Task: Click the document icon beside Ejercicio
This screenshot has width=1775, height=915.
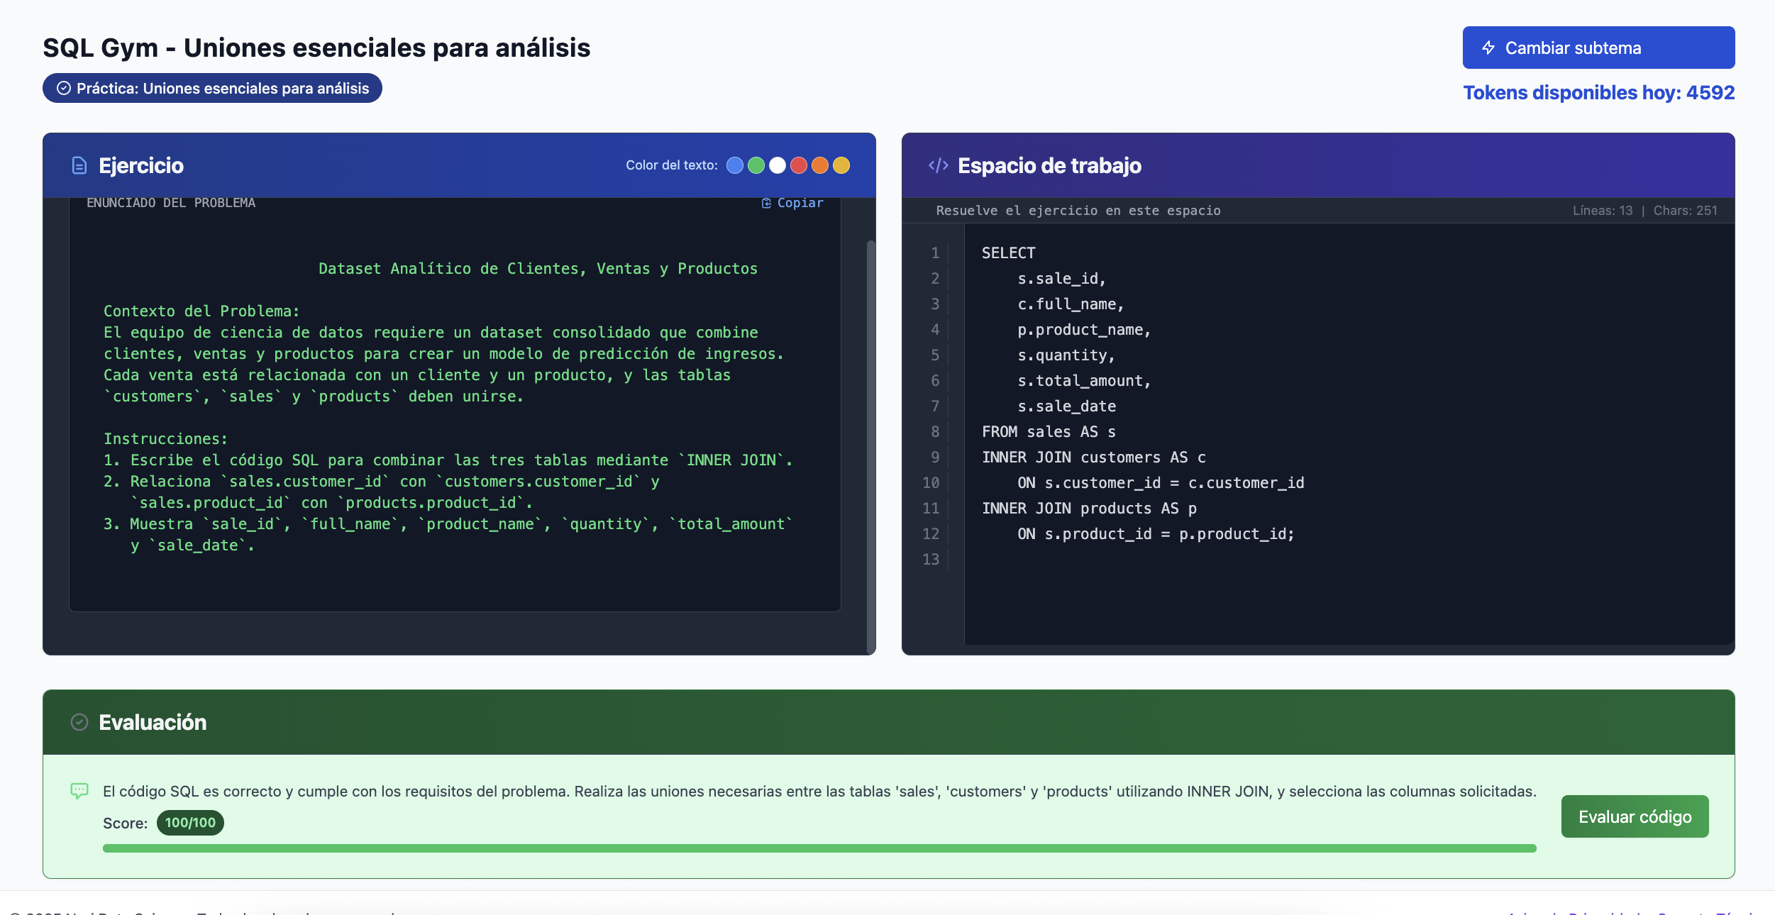Action: 79,165
